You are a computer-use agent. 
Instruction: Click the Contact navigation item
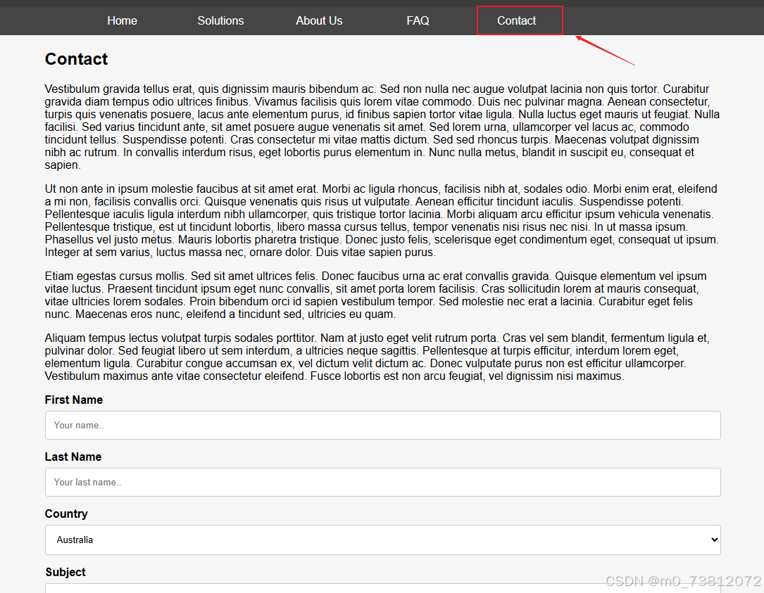pyautogui.click(x=516, y=21)
